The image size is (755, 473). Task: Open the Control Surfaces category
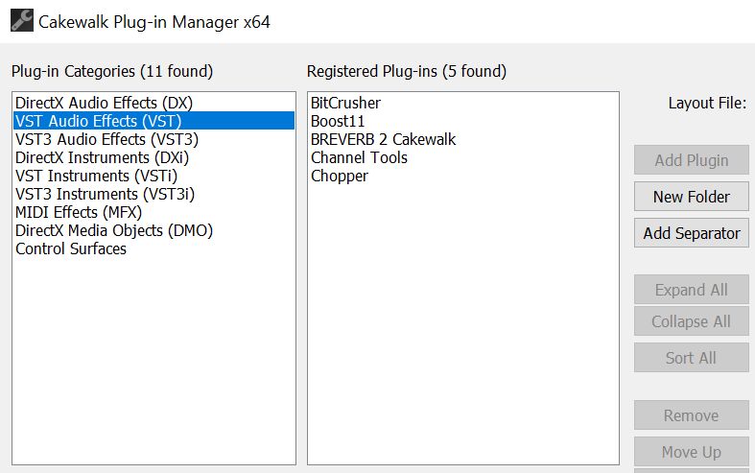pos(71,248)
